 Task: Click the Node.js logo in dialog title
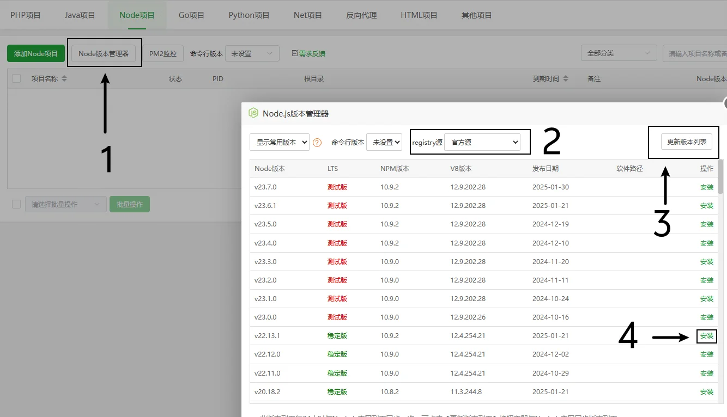[x=253, y=113]
